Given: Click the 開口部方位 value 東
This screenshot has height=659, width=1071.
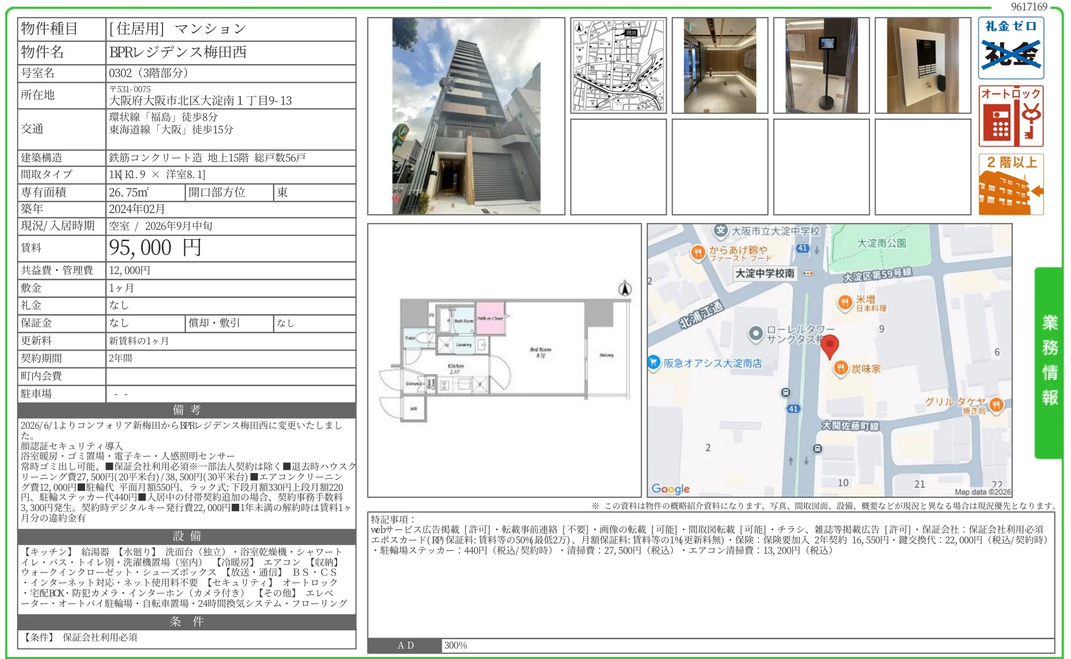Looking at the screenshot, I should 282,192.
